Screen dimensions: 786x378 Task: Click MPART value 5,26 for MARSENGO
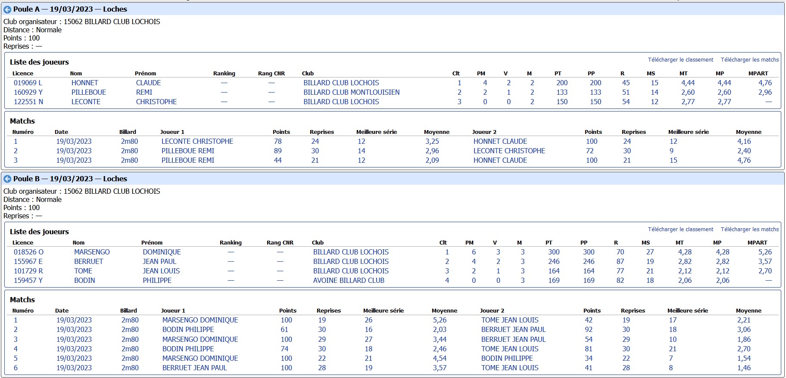765,252
